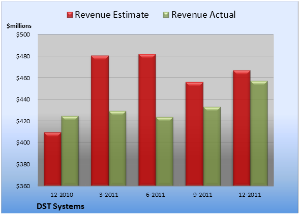
Task: Click the '12-2010' x-axis label
Action: [x=62, y=195]
